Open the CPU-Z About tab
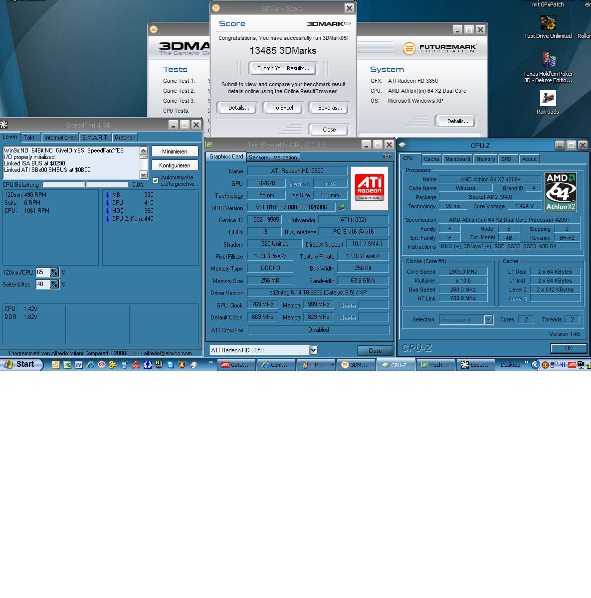 click(x=529, y=159)
